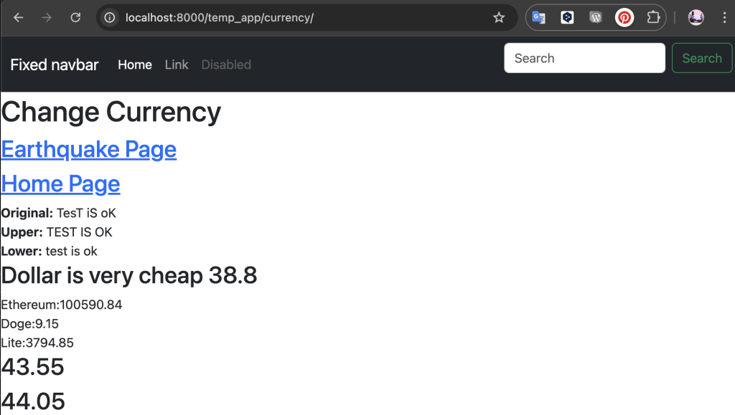
Task: Click the WordPress extension icon
Action: click(x=596, y=18)
